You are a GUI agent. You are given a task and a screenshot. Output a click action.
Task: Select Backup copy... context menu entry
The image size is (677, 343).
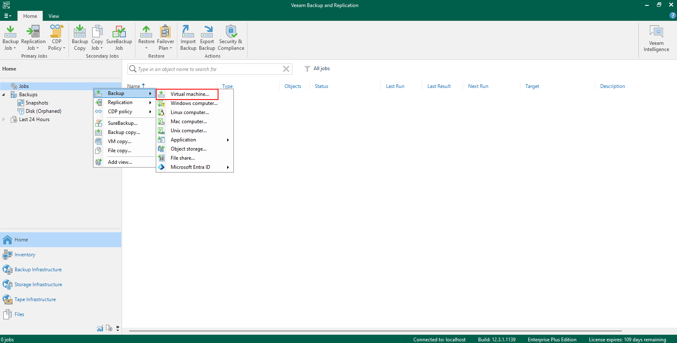[x=125, y=132]
